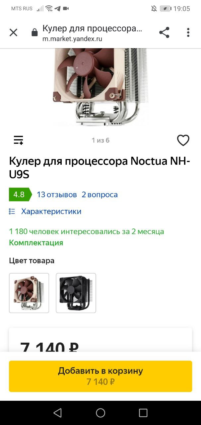Image resolution: width=201 pixels, height=425 pixels.
Task: Tap the green 4.8 rating badge
Action: tap(20, 195)
